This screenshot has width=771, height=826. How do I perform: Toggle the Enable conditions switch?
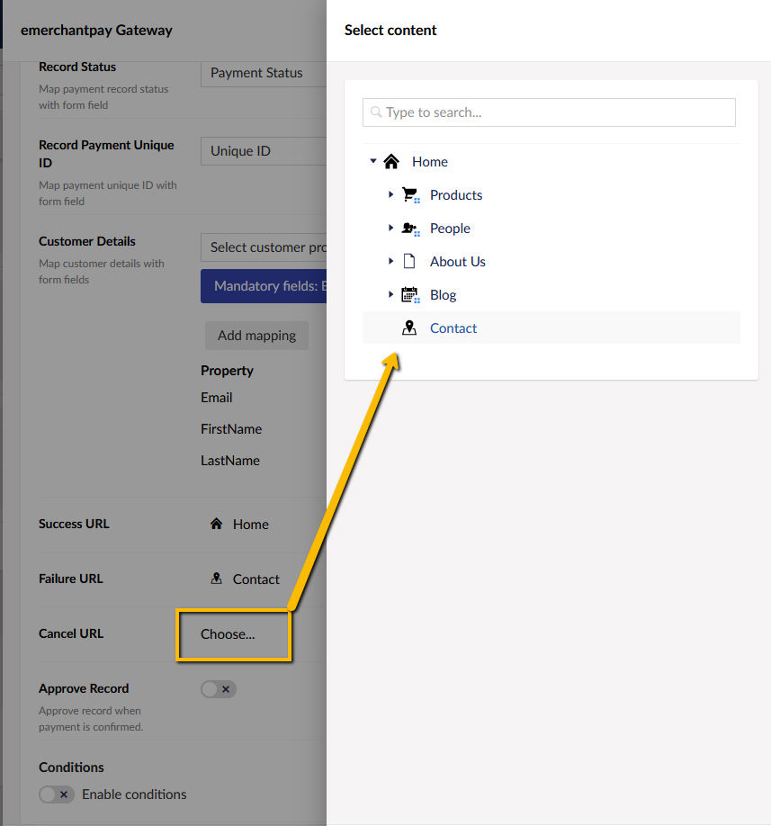point(57,795)
